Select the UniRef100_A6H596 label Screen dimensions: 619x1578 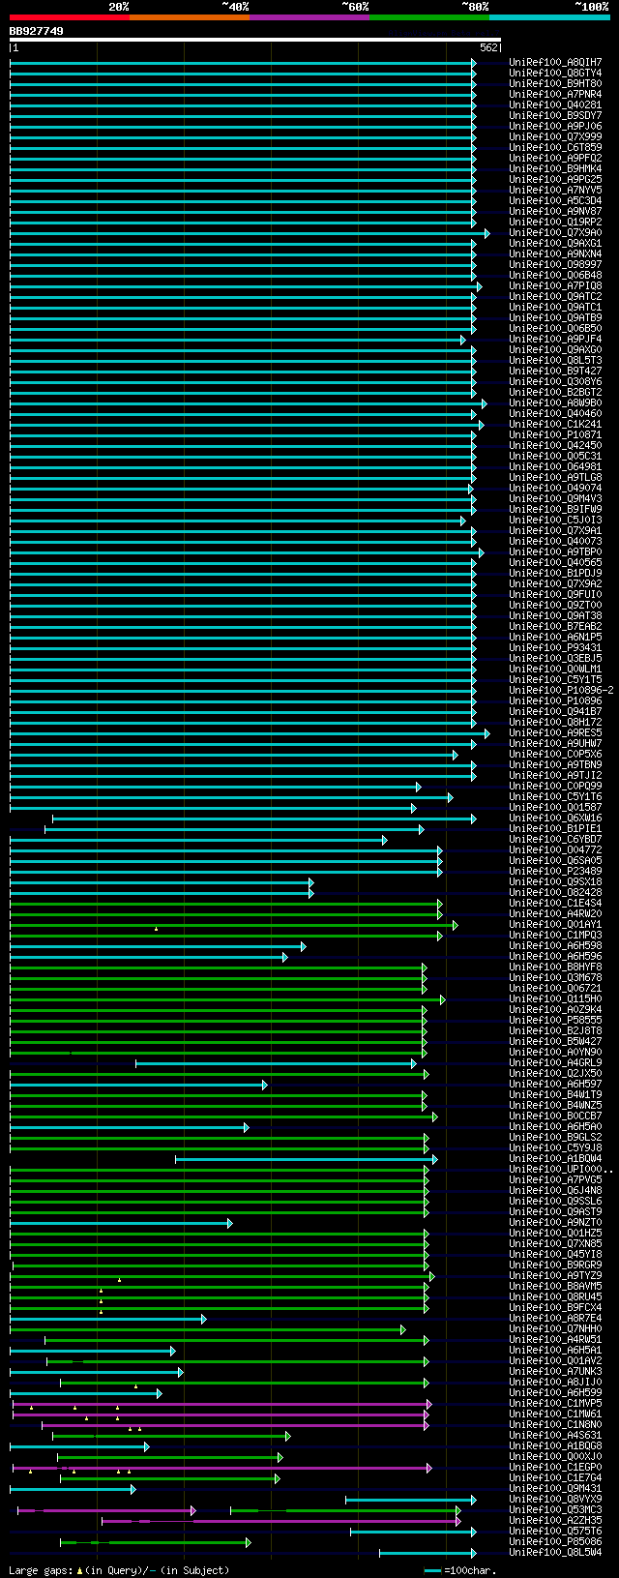[555, 957]
